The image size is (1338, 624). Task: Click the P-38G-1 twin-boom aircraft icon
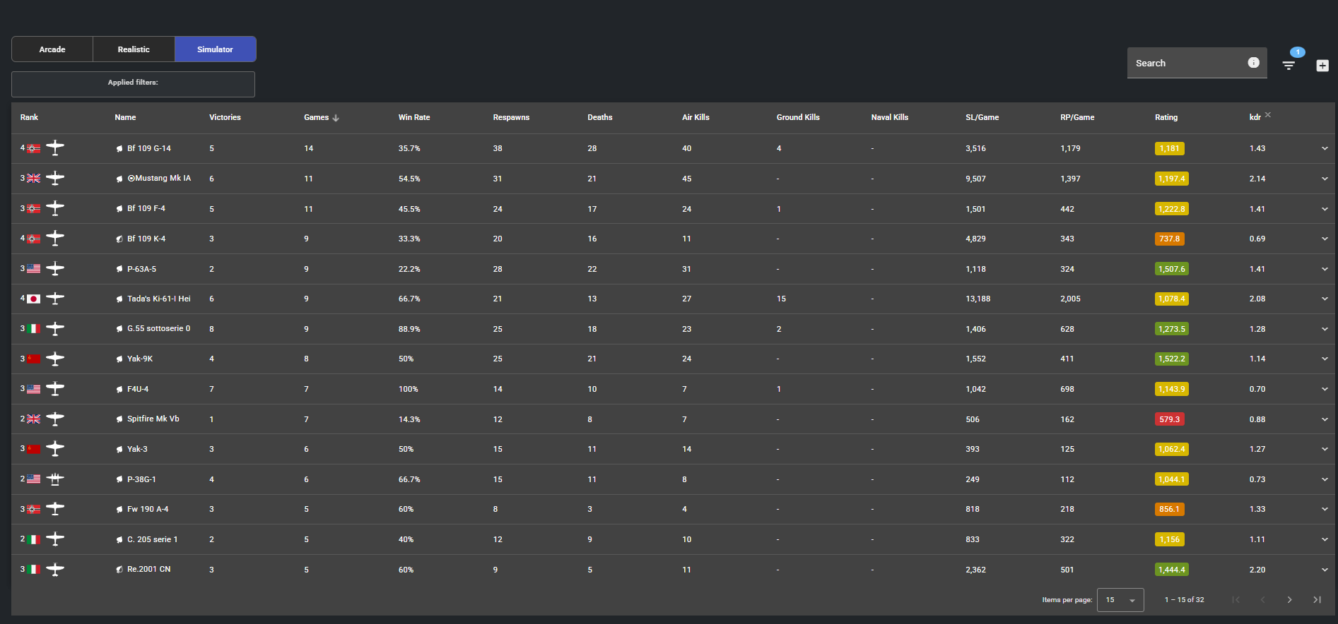55,479
